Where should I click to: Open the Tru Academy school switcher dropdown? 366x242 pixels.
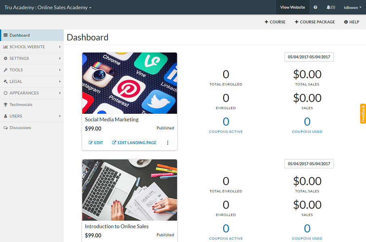48,7
